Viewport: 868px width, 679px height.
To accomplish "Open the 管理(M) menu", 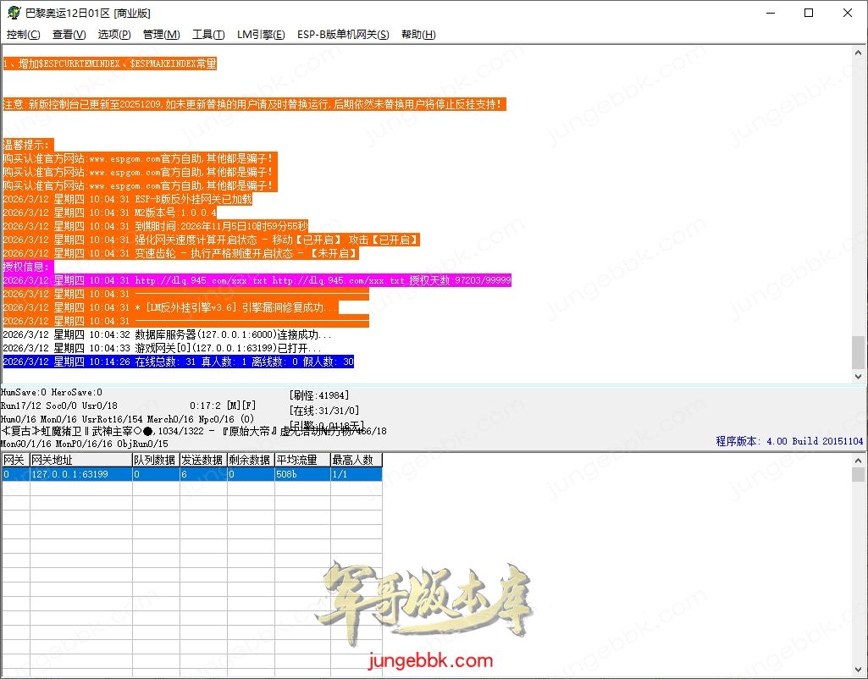I will (x=161, y=35).
